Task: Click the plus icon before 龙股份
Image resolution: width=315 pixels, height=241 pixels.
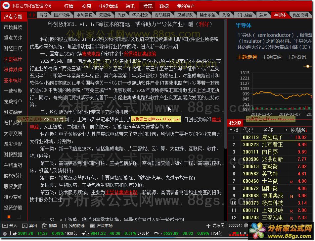Action: click(x=208, y=226)
